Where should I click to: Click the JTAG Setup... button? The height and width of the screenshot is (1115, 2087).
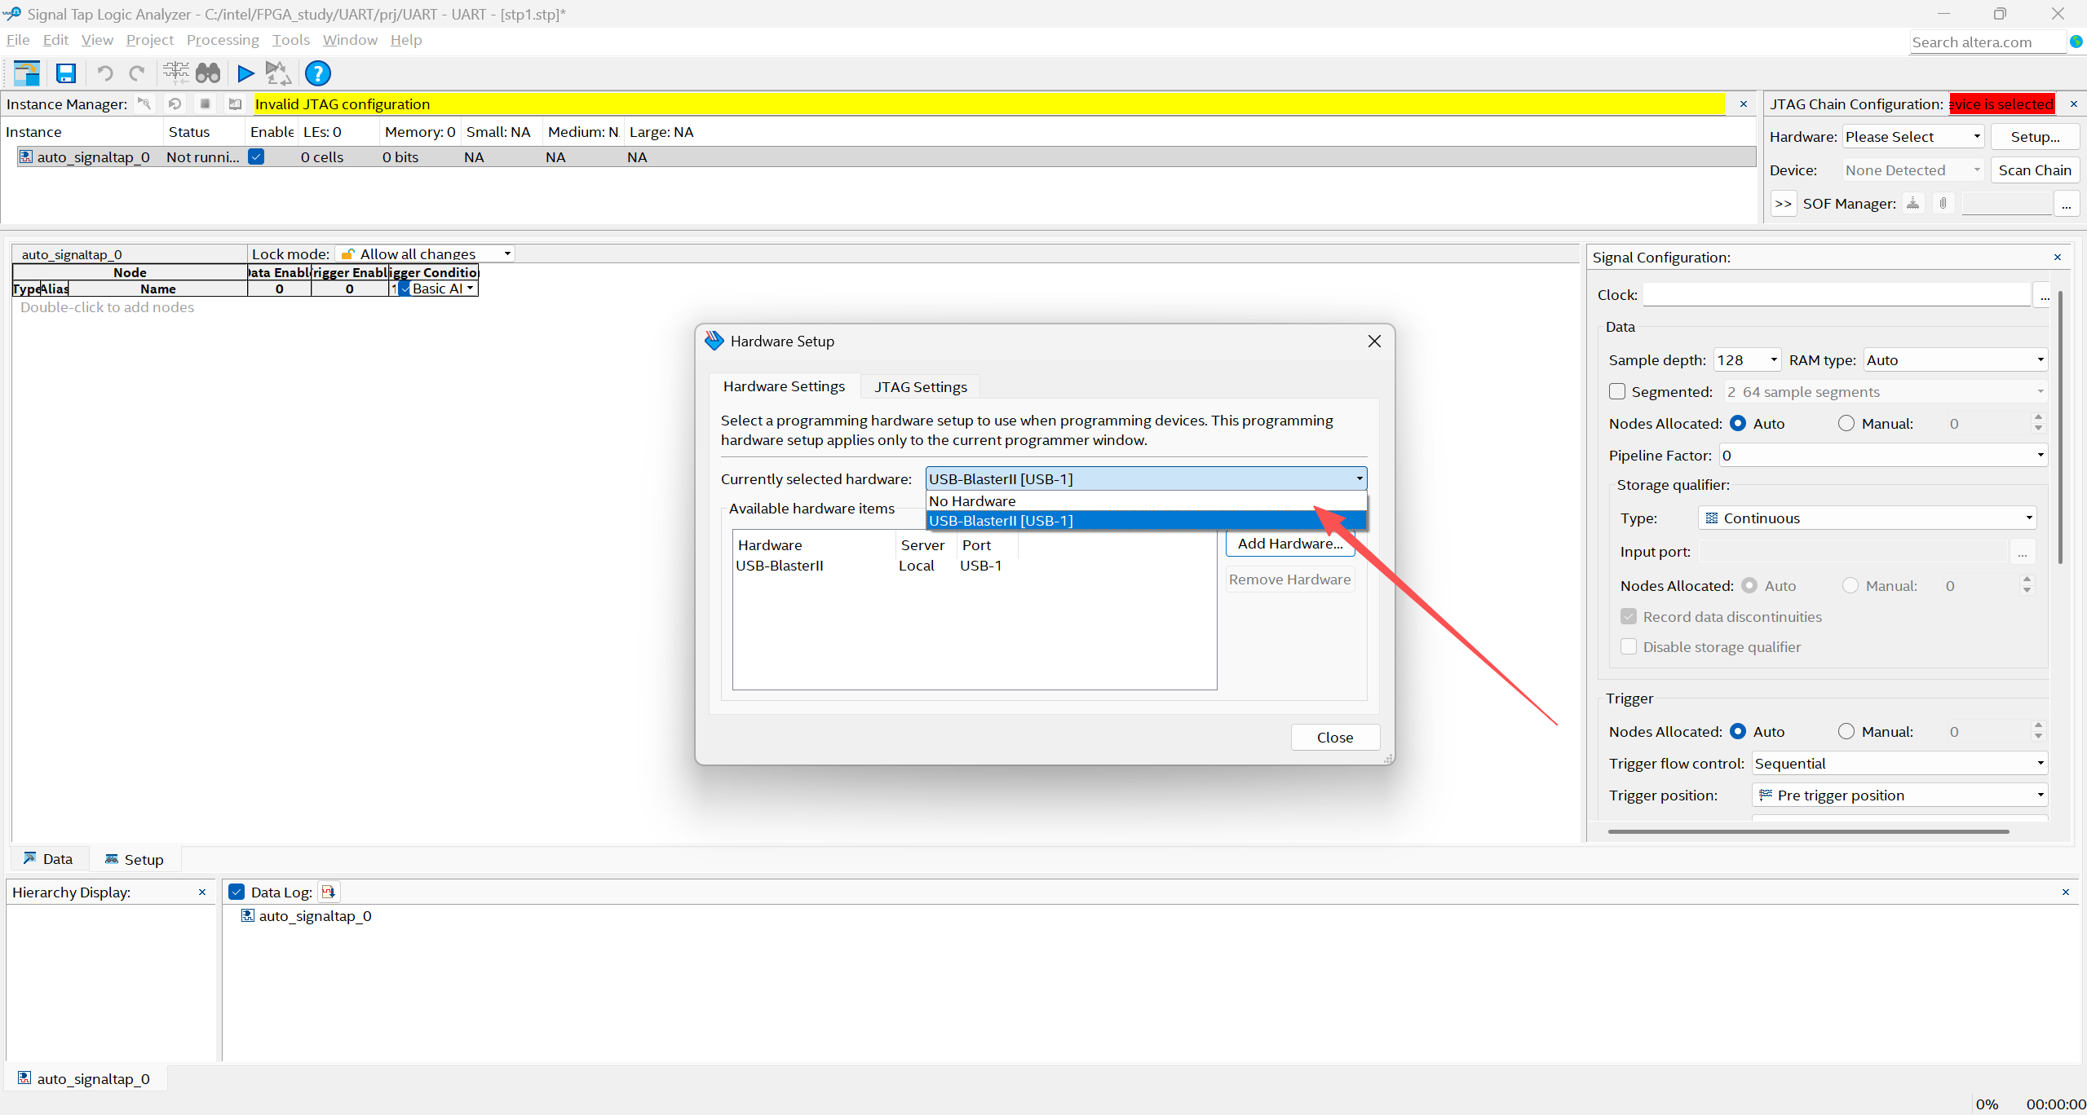[x=2035, y=137]
